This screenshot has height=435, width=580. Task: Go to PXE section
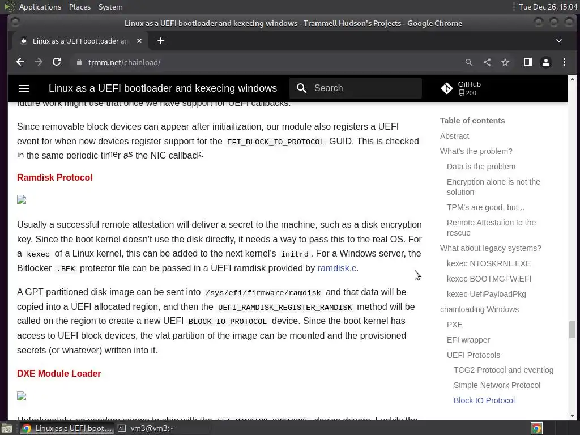(455, 325)
